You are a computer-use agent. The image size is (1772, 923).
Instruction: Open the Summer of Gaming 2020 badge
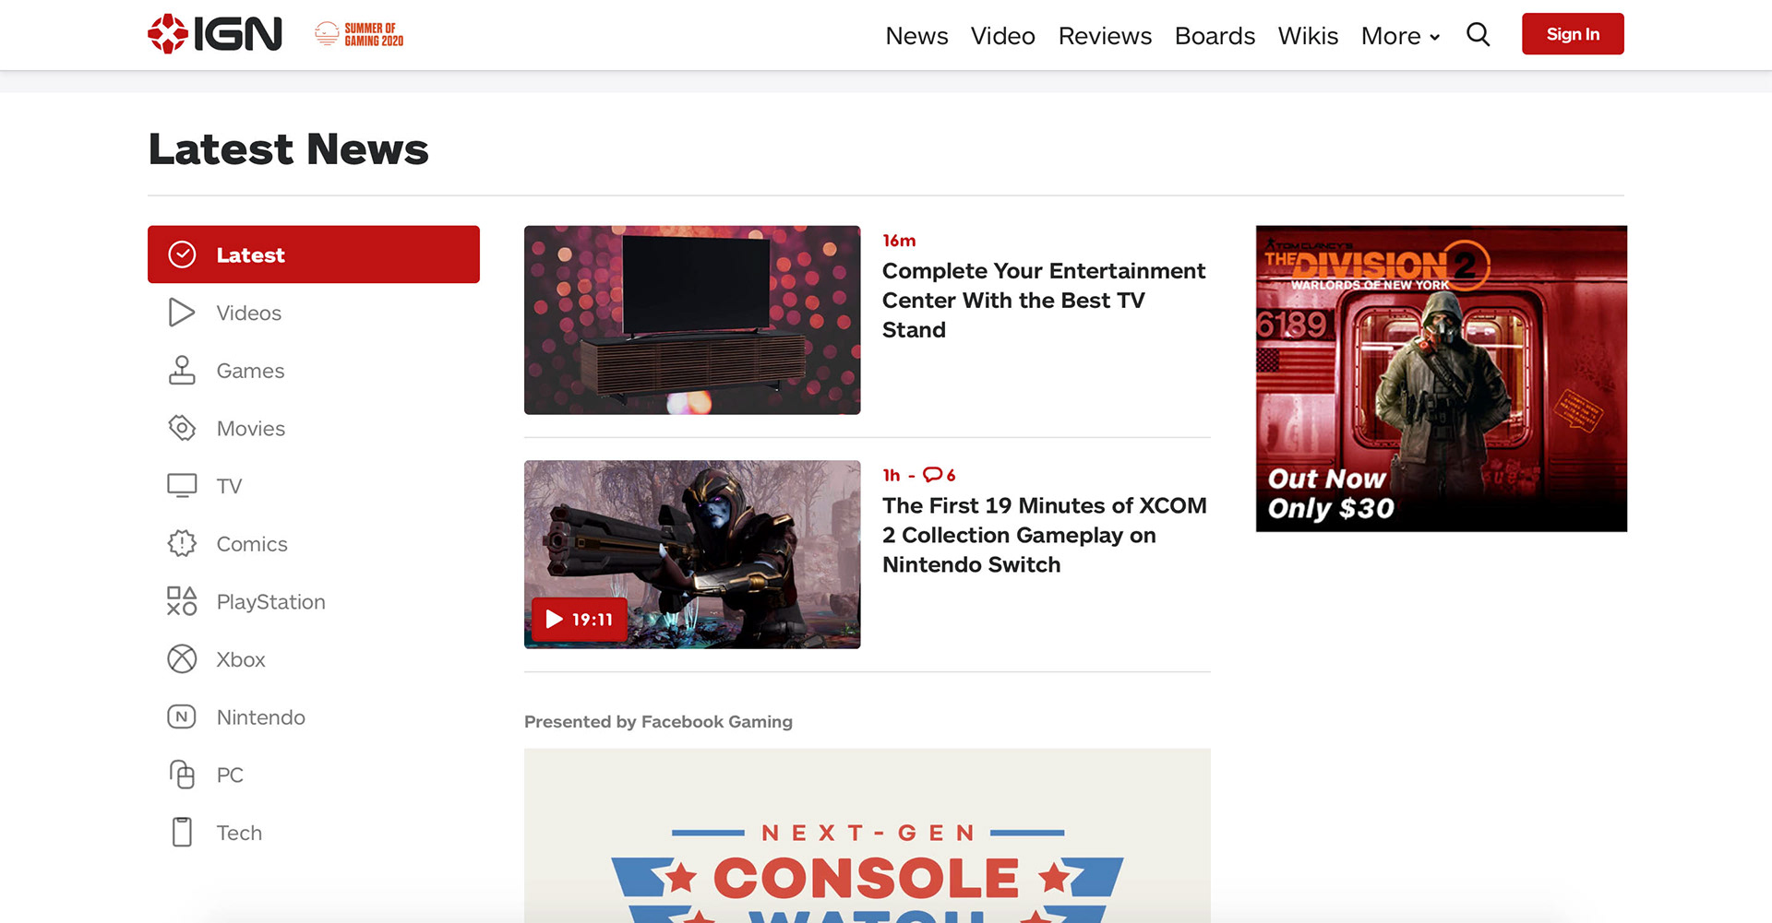pyautogui.click(x=359, y=34)
